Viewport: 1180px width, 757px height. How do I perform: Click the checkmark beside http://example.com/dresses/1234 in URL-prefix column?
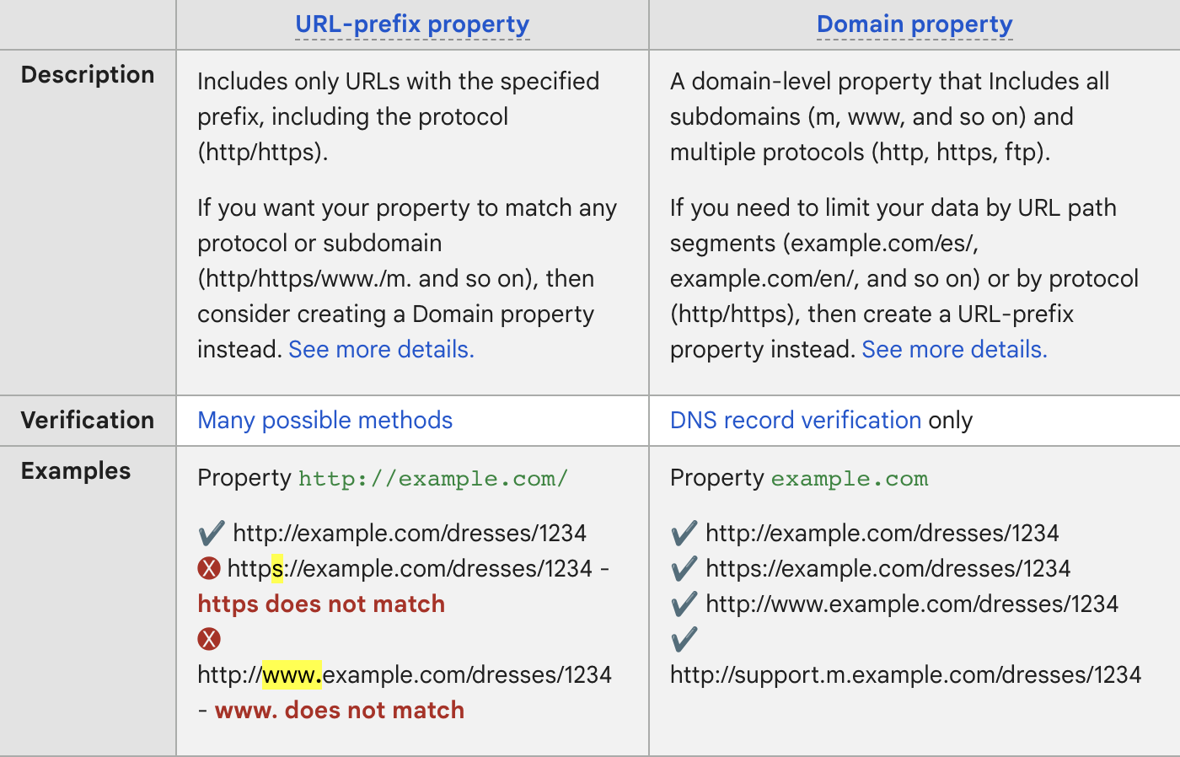[x=211, y=534]
